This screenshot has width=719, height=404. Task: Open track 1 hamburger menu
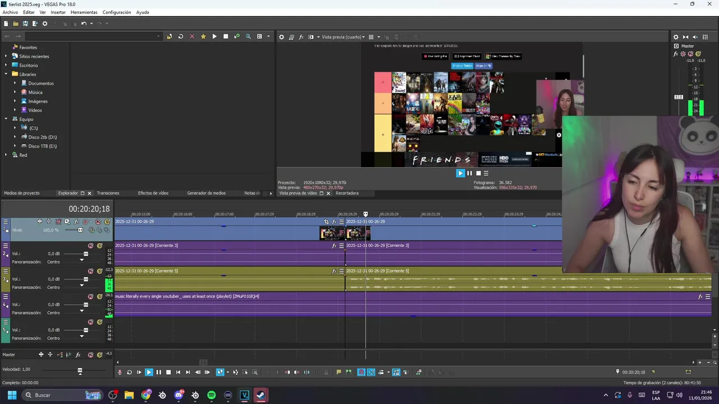(x=6, y=222)
